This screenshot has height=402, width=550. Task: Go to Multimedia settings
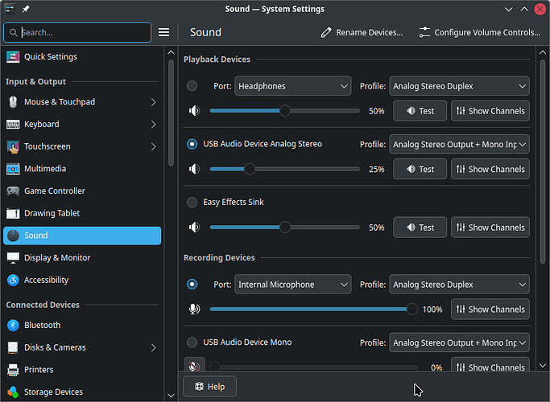[x=82, y=169]
